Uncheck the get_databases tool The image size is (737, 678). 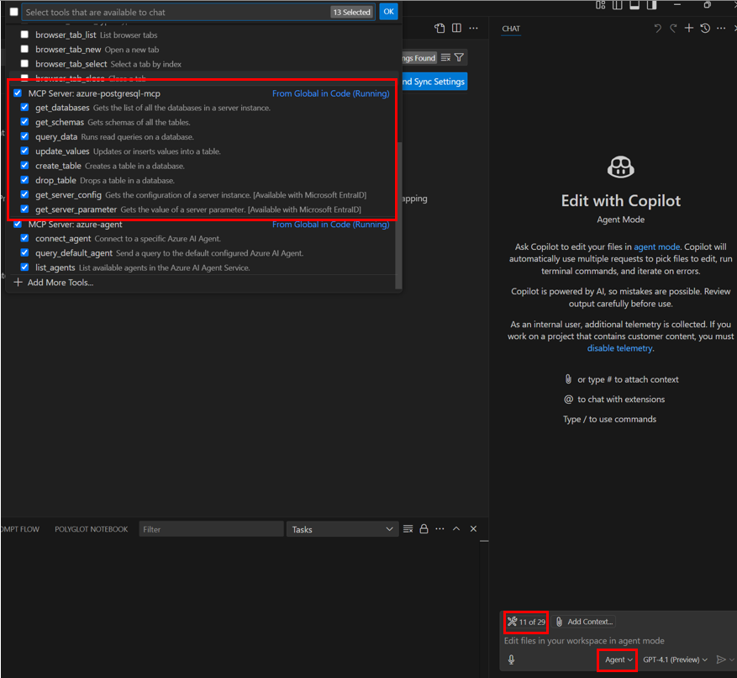tap(24, 108)
